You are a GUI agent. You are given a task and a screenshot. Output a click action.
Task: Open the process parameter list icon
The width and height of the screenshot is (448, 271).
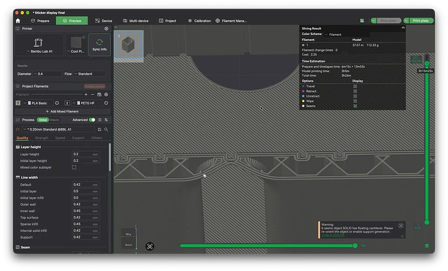(99, 120)
